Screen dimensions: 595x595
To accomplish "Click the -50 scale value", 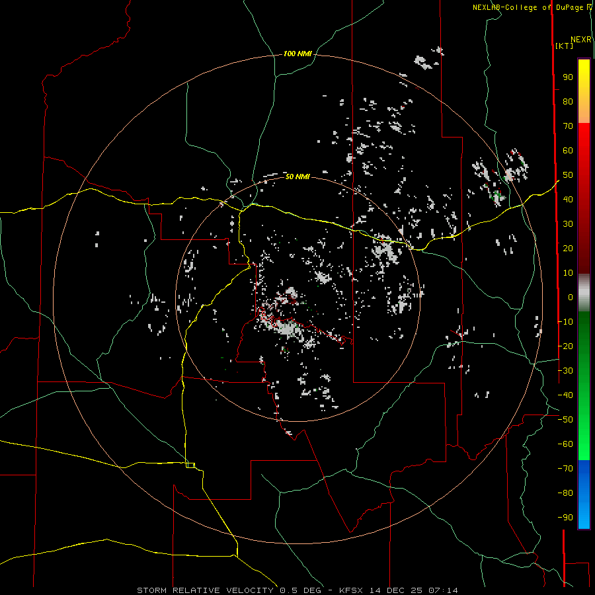I will 565,420.
